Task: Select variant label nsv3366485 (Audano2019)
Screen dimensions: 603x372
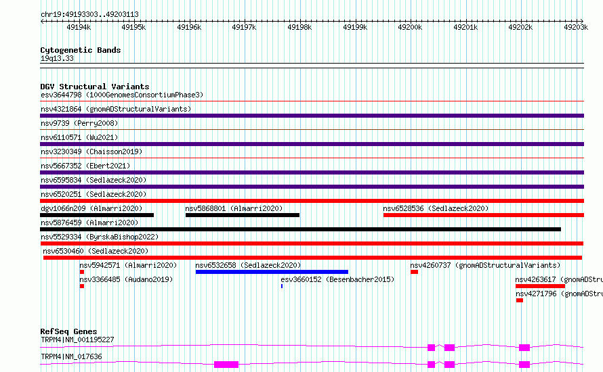Action: pos(126,279)
